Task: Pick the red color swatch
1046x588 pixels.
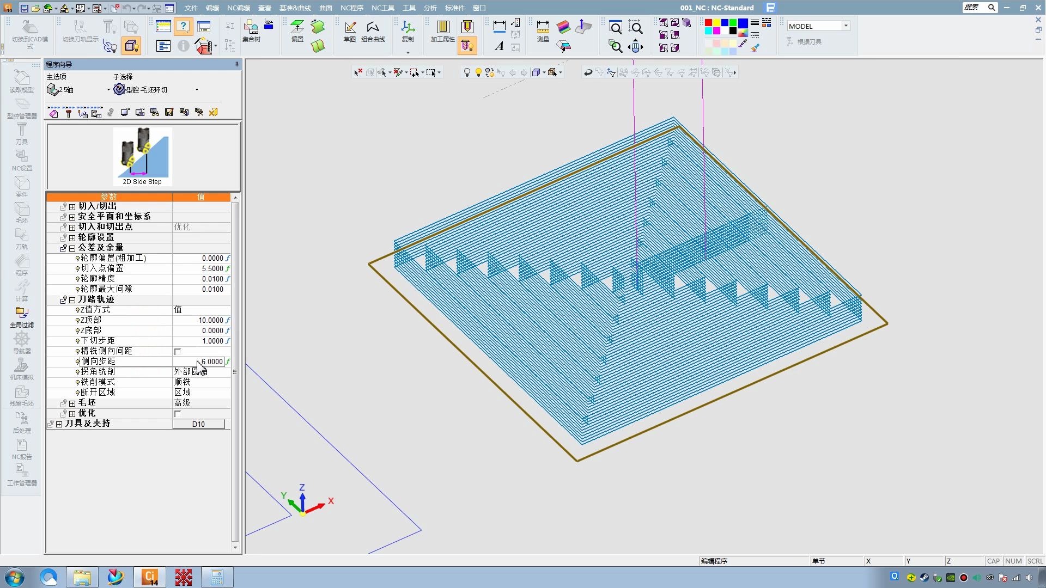Action: pos(708,23)
